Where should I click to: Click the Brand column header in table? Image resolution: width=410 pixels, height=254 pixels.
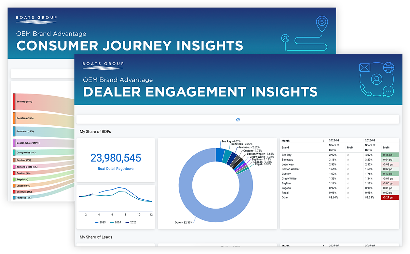[285, 148]
